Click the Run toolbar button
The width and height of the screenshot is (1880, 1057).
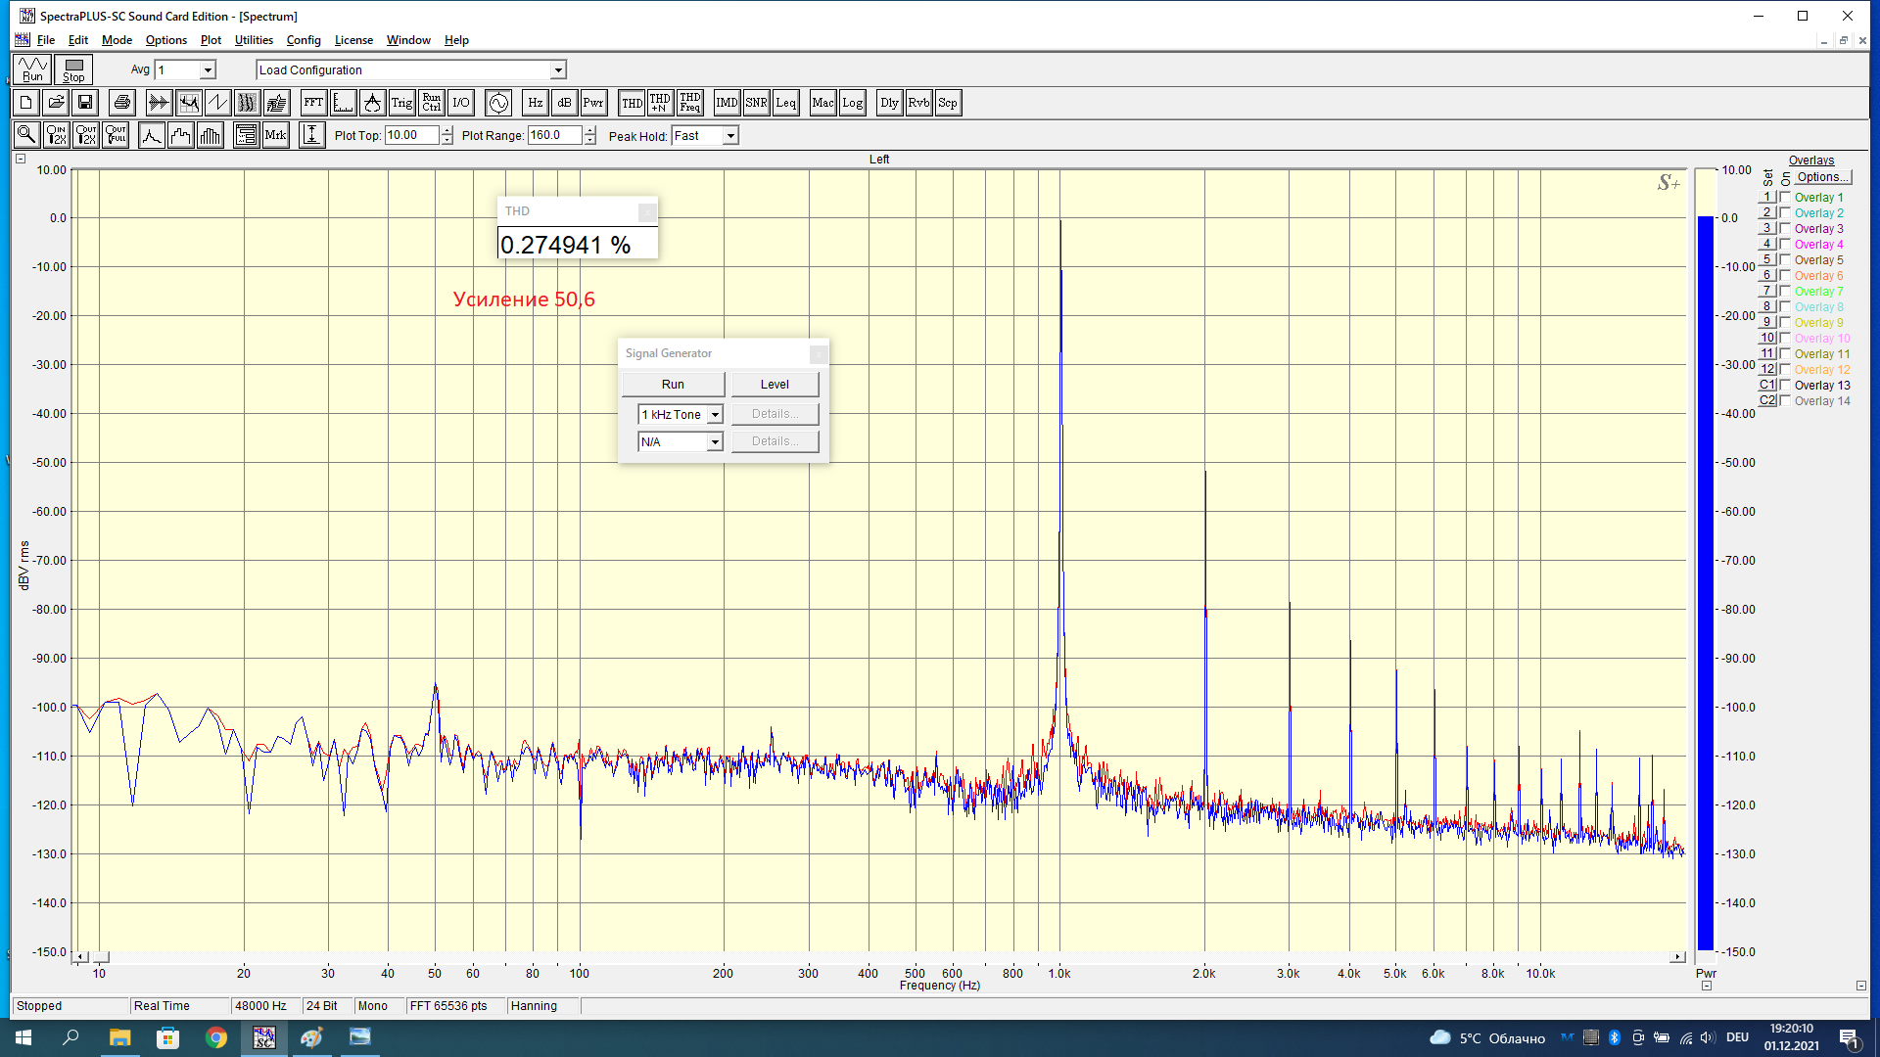32,69
